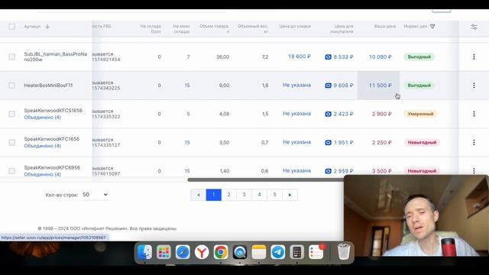Click wallet icon next to 8 533 ₽
Screen dimensions: 489x275
[328, 57]
